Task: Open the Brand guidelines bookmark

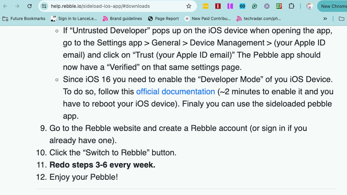Action: click(122, 18)
